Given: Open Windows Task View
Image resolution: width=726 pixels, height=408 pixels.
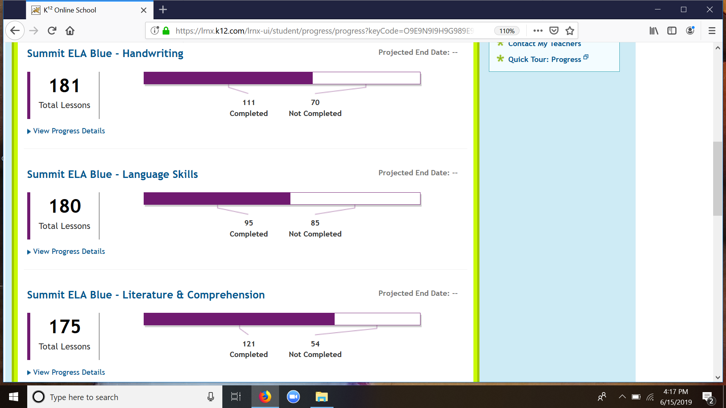Looking at the screenshot, I should 236,397.
